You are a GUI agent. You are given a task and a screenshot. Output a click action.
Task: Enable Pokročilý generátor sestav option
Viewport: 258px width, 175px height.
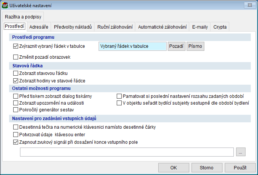tap(15, 110)
